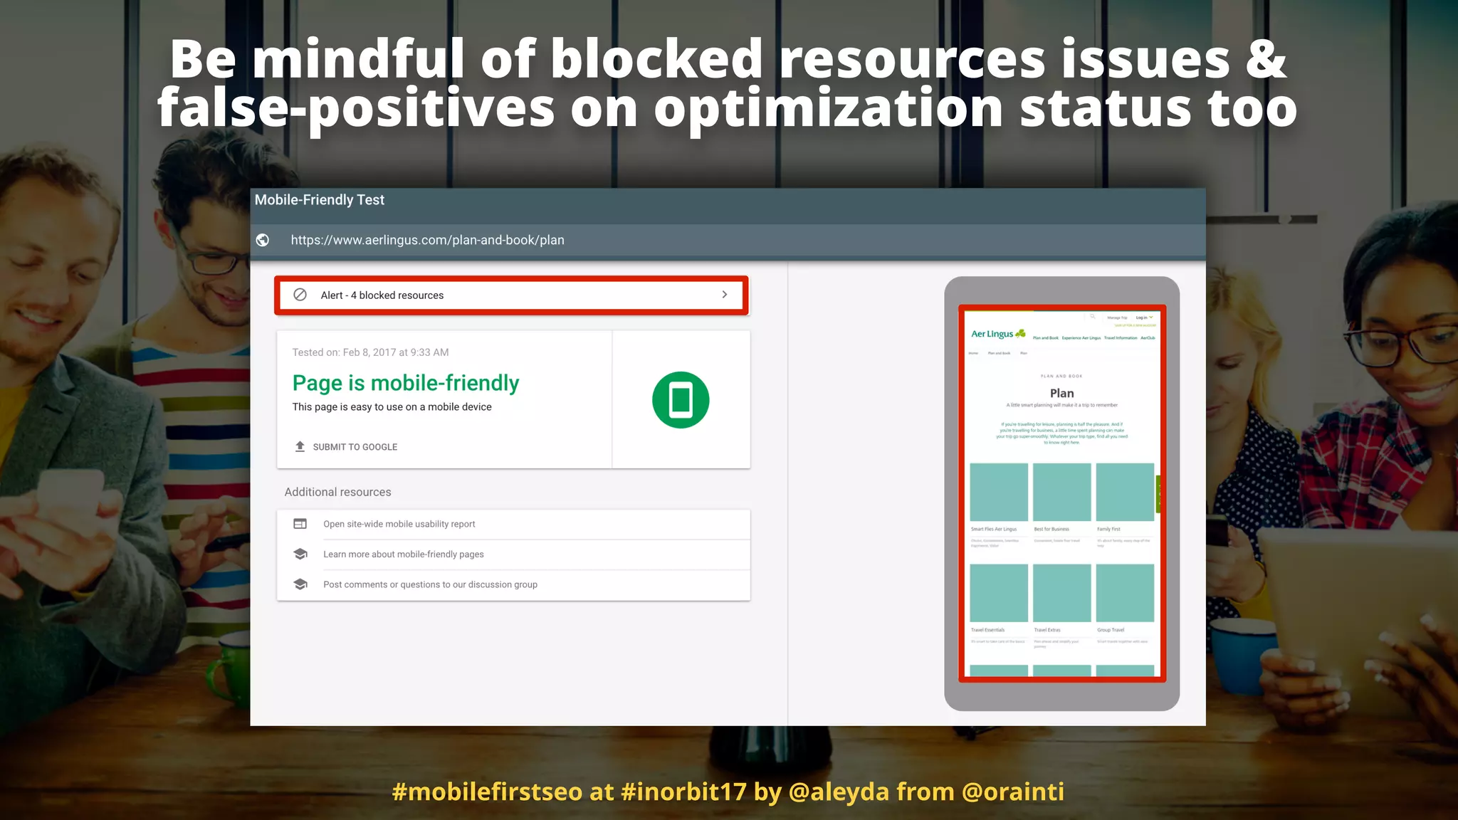Click the blocked-resources circle-slash alert icon
This screenshot has width=1458, height=820.
(x=300, y=295)
